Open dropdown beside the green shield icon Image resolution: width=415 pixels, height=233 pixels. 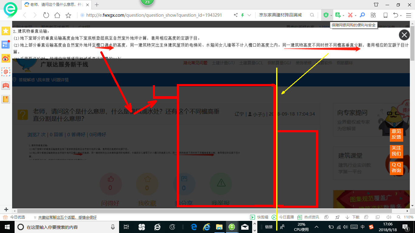(331, 15)
